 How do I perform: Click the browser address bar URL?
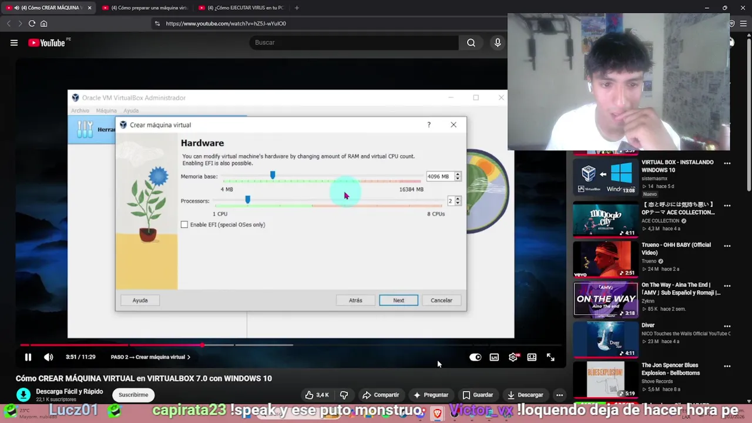tap(226, 23)
